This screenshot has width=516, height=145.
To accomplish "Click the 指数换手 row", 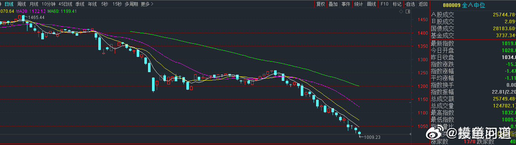I will (x=473, y=85).
